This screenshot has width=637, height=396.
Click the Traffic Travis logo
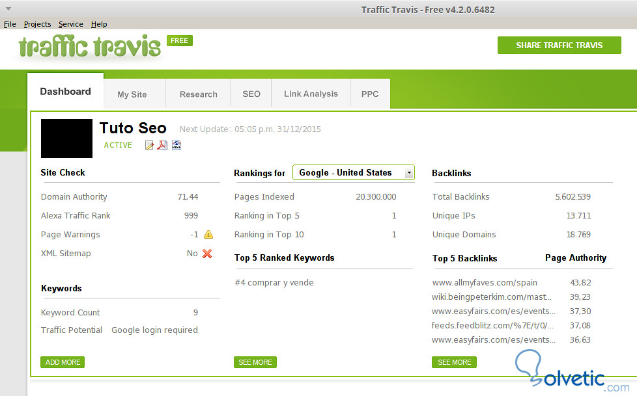90,47
